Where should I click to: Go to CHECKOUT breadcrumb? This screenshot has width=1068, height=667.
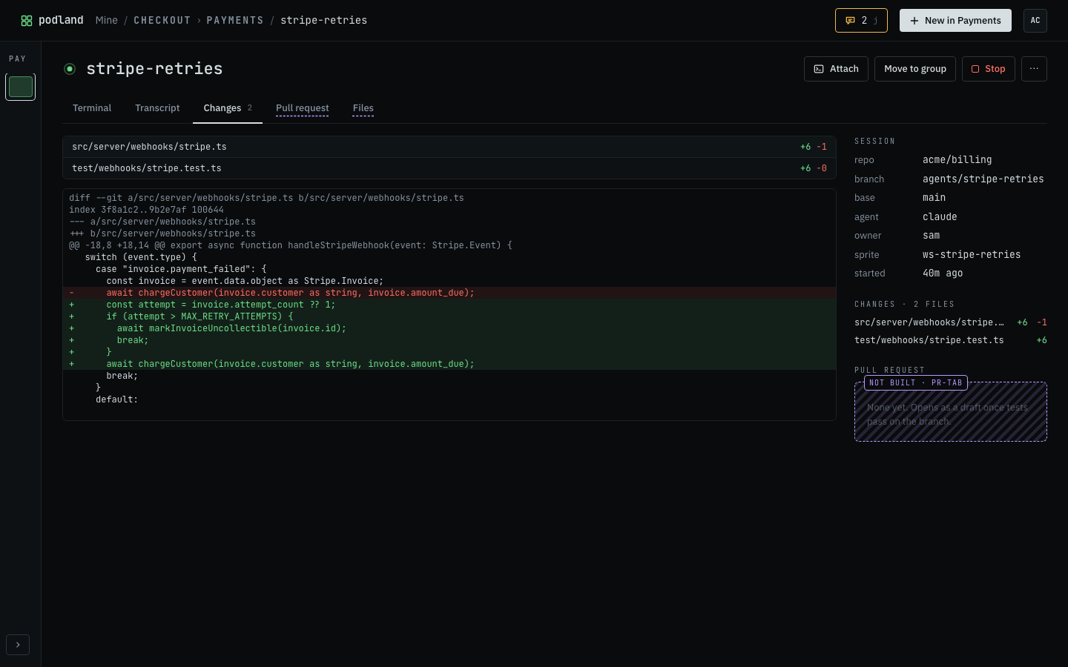click(x=162, y=21)
